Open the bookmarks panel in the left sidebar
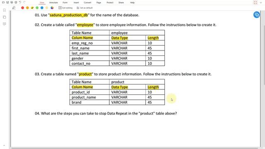 tap(5, 10)
